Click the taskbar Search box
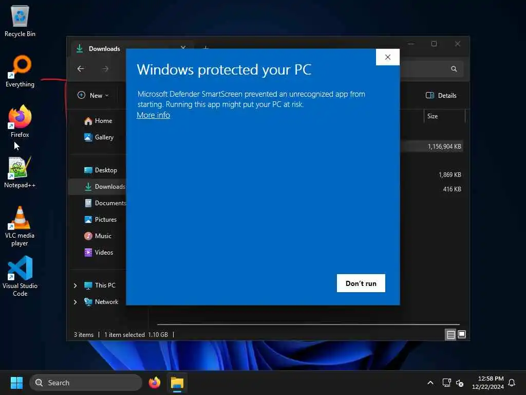 [x=86, y=383]
